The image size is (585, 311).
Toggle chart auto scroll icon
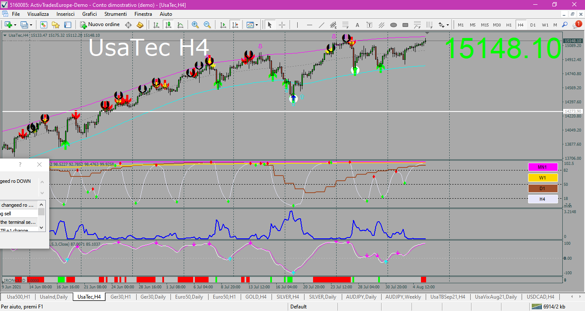click(x=223, y=25)
